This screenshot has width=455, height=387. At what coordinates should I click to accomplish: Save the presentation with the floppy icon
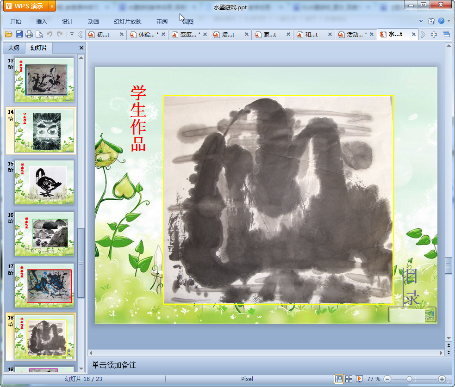coord(19,35)
